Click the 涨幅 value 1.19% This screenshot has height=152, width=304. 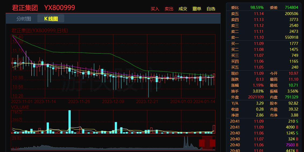258,85
